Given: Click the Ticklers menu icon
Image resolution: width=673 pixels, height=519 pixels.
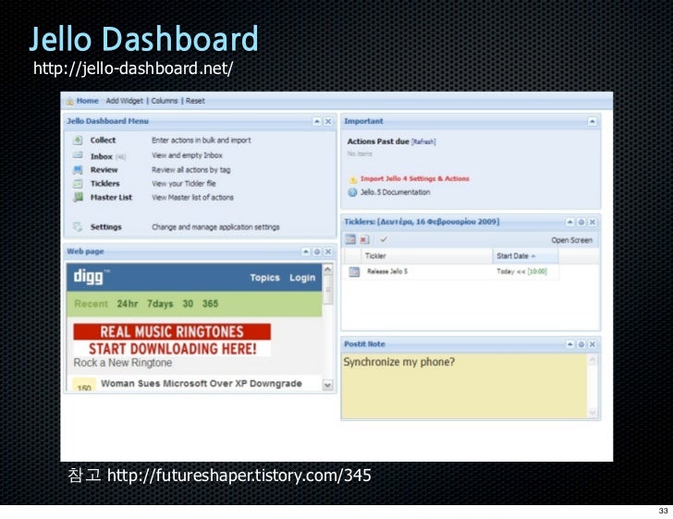Looking at the screenshot, I should pyautogui.click(x=78, y=183).
